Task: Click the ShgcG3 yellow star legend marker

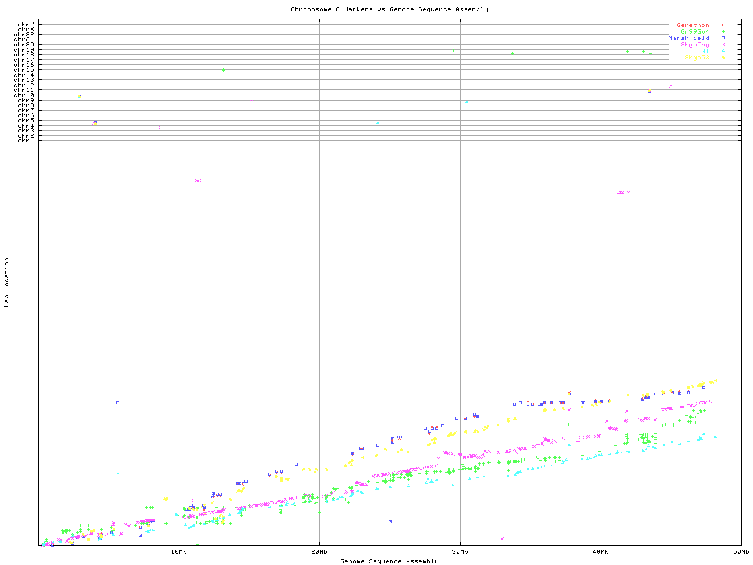Action: point(723,58)
